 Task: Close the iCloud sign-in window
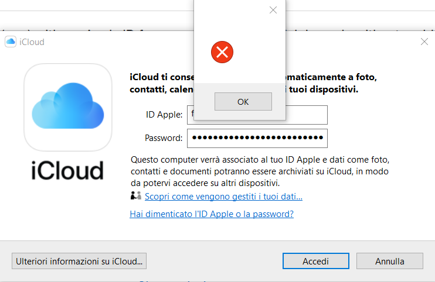[x=424, y=42]
